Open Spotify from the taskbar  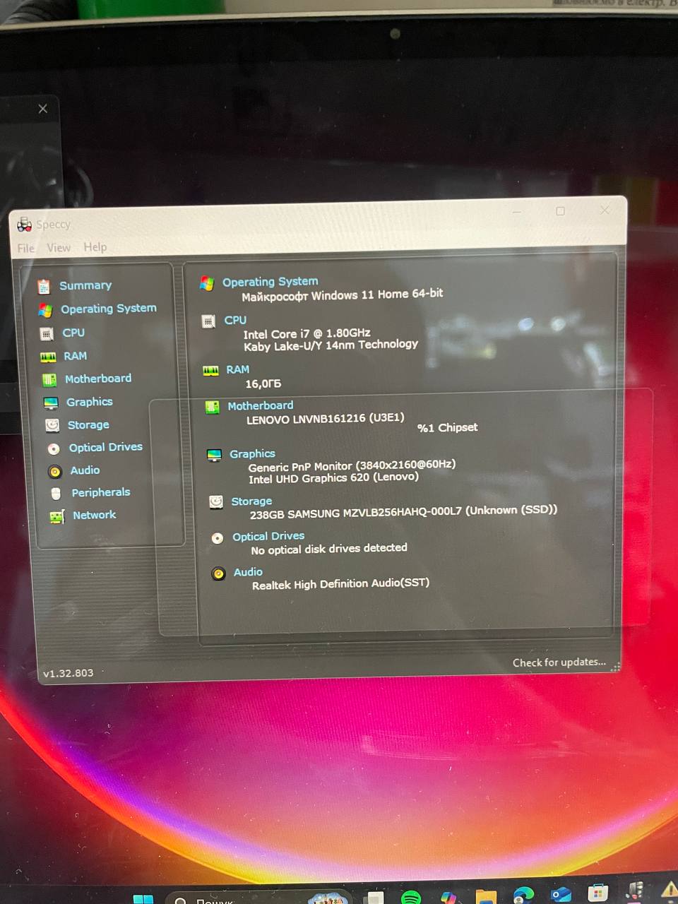[x=411, y=897]
